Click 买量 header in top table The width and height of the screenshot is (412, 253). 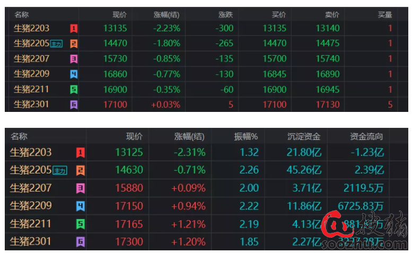click(385, 14)
